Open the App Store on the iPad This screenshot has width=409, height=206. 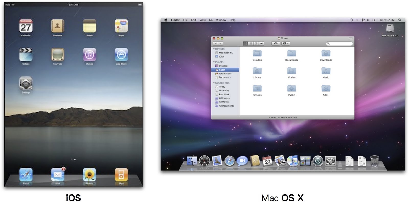(x=121, y=54)
